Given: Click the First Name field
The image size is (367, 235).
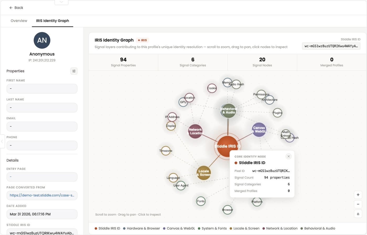Looking at the screenshot, I should coord(42,89).
